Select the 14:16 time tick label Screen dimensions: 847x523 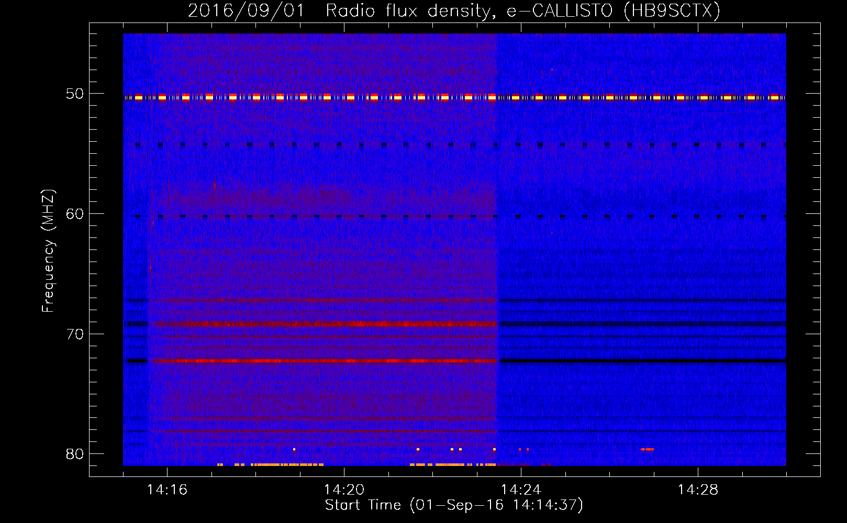click(x=167, y=490)
